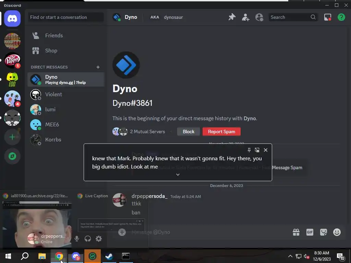Pin the Live Caption box
This screenshot has width=351, height=263.
tap(249, 150)
